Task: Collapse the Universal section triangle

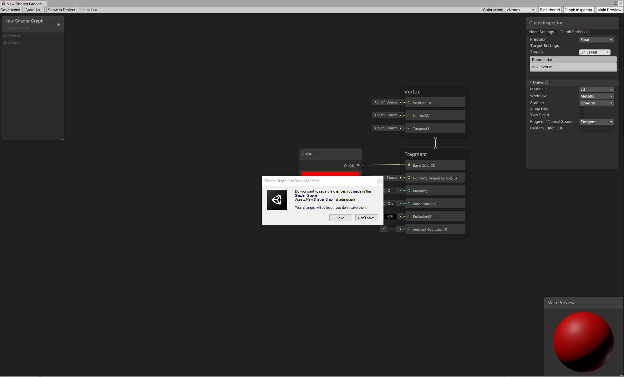Action: [x=530, y=83]
